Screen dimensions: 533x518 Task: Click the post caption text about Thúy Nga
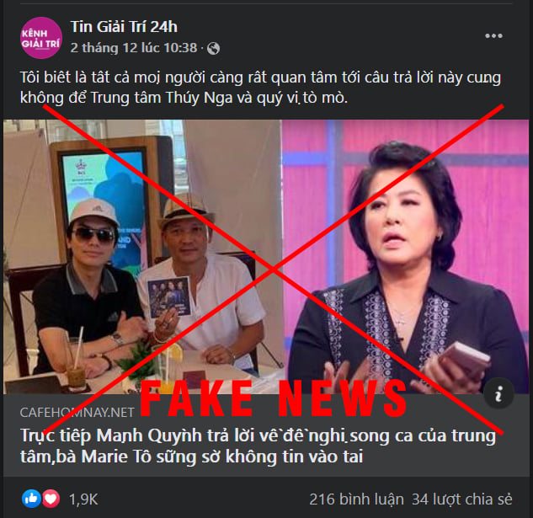click(260, 88)
